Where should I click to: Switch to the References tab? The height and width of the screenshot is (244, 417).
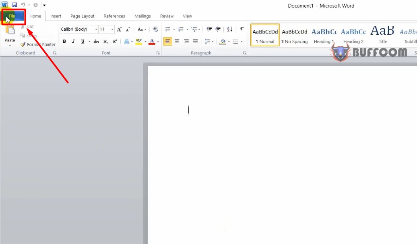[x=114, y=16]
